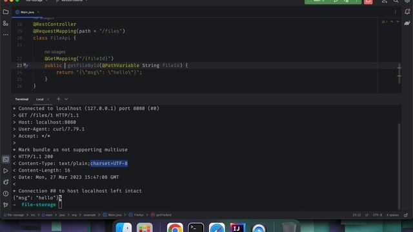Click the editor scrollbar error stripe marker
Image resolution: width=413 pixels, height=232 pixels.
[399, 68]
